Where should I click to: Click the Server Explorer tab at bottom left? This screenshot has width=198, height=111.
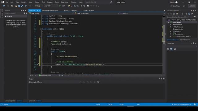(10, 101)
